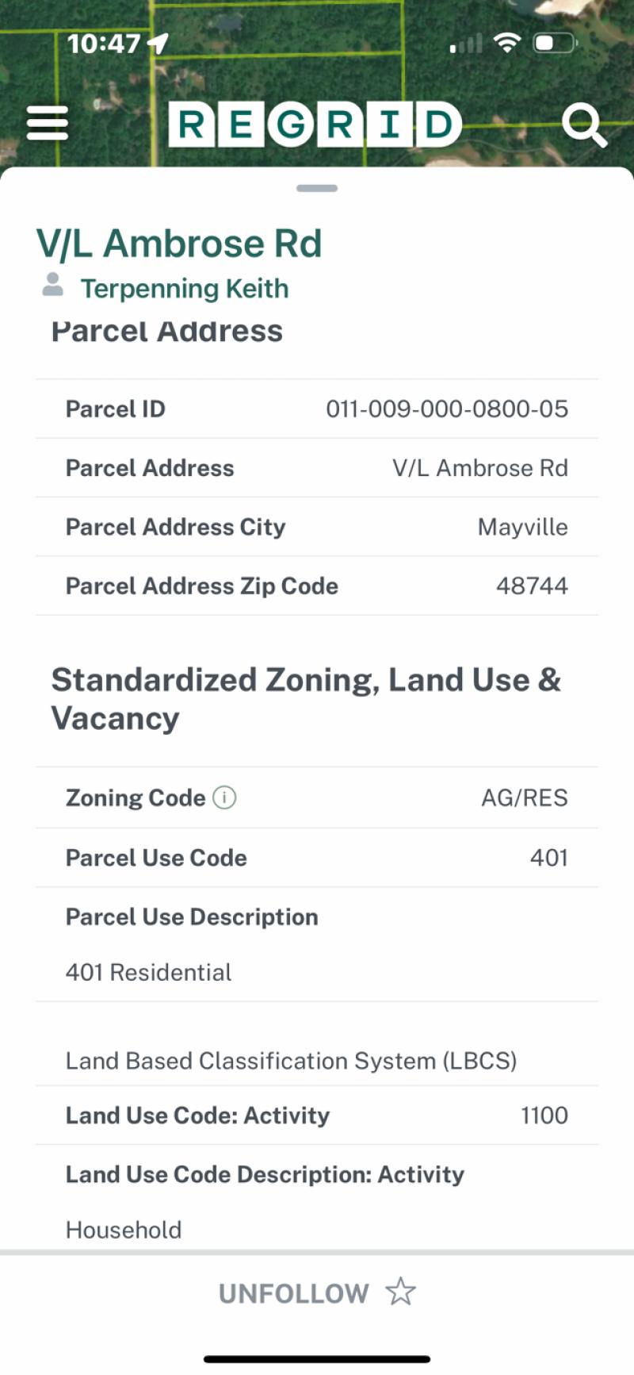Tap the owner person icon
634x1375 pixels.
[52, 284]
